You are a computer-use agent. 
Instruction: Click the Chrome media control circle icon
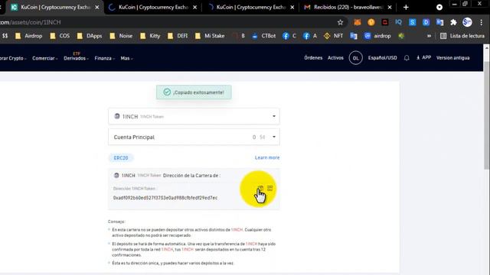point(439,7)
